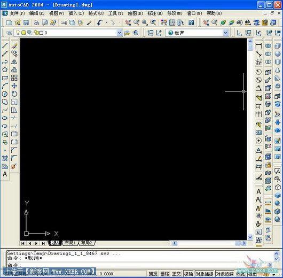Viewport: 283px width, 278px height.
Task: Open the 标注(N) menu
Action: 155,13
